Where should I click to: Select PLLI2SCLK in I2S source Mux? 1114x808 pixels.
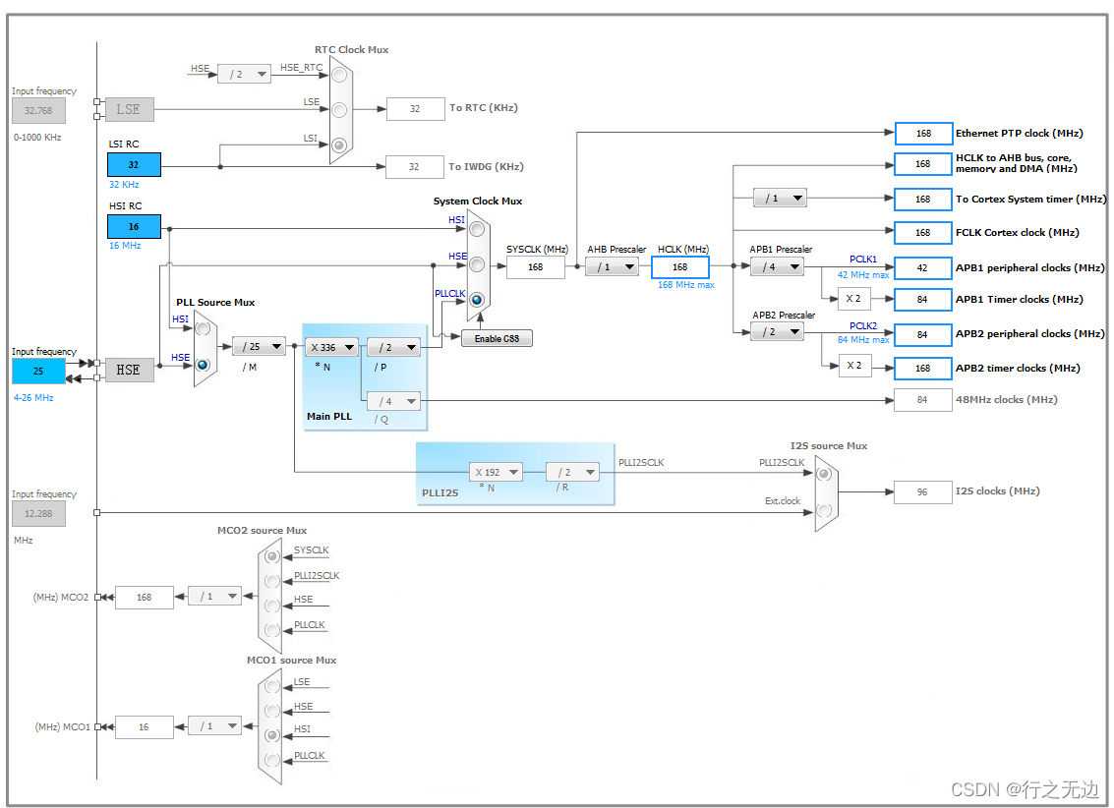824,474
